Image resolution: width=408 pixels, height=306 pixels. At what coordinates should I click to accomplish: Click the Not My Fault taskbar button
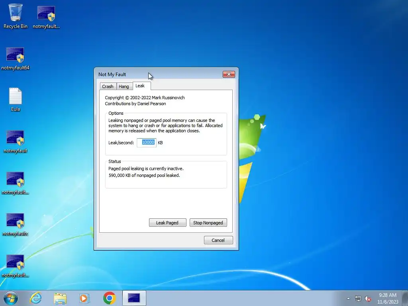[x=134, y=298]
